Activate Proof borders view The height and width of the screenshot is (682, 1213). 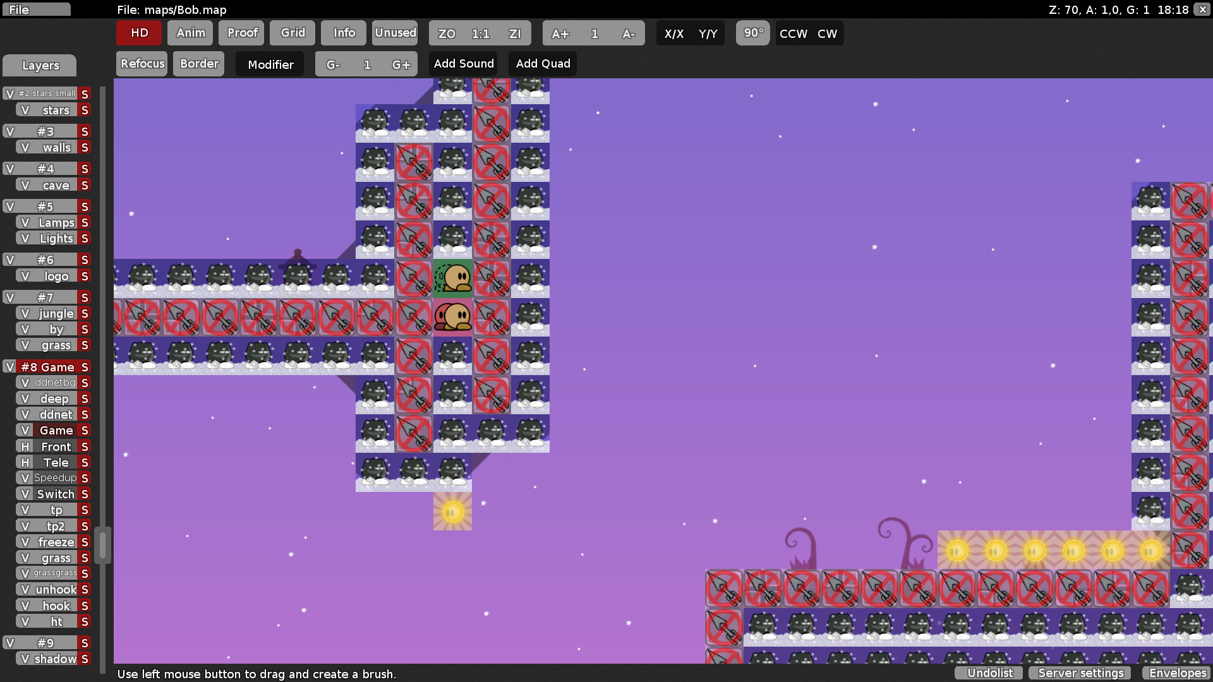(x=241, y=33)
